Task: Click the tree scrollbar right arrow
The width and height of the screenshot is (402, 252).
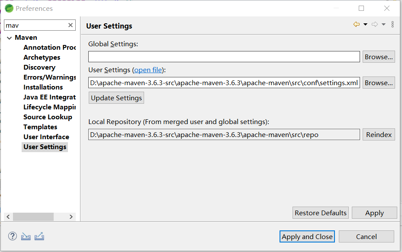Action: coord(71,217)
